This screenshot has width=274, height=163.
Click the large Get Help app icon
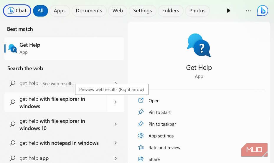[199, 45]
